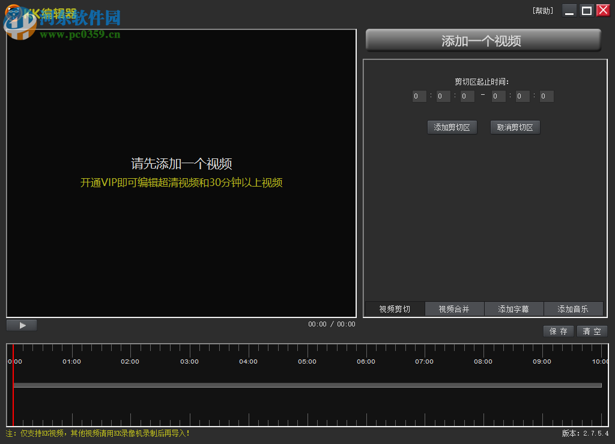
Task: Click the 添加一个视频 button
Action: click(483, 41)
